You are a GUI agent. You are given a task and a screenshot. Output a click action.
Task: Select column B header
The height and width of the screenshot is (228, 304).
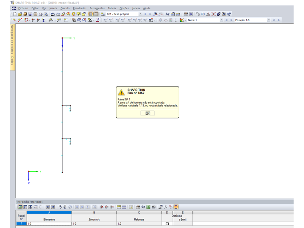[x=94, y=212]
